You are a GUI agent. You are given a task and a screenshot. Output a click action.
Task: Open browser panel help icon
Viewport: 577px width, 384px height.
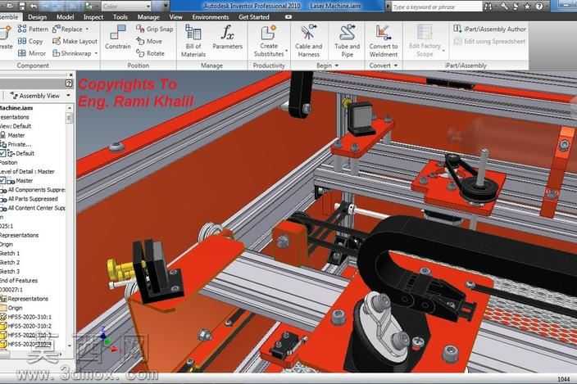tap(69, 84)
